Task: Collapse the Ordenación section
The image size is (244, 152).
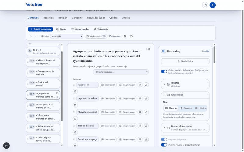Action: click(x=185, y=95)
